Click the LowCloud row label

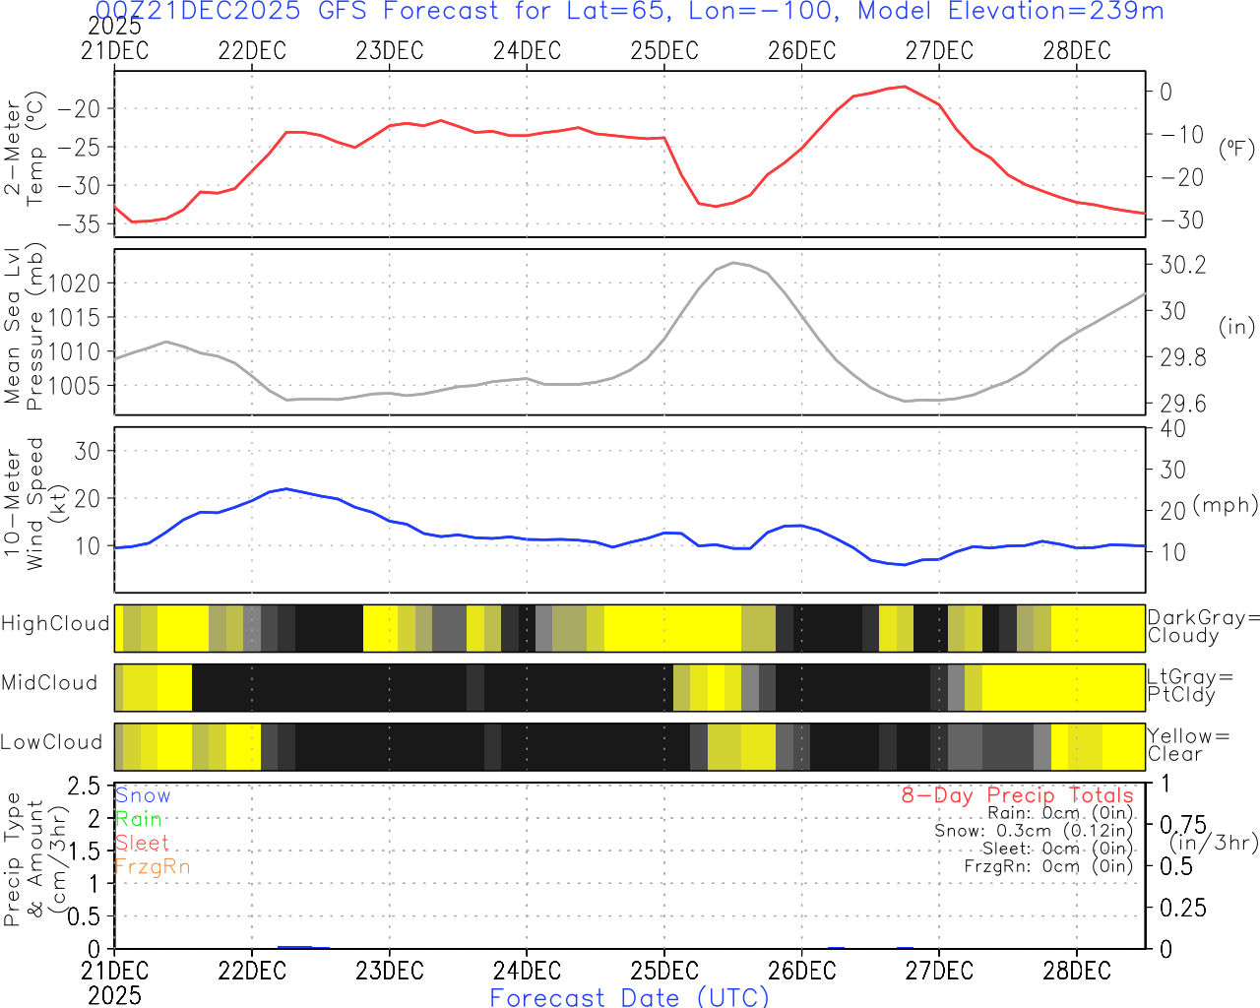[51, 743]
